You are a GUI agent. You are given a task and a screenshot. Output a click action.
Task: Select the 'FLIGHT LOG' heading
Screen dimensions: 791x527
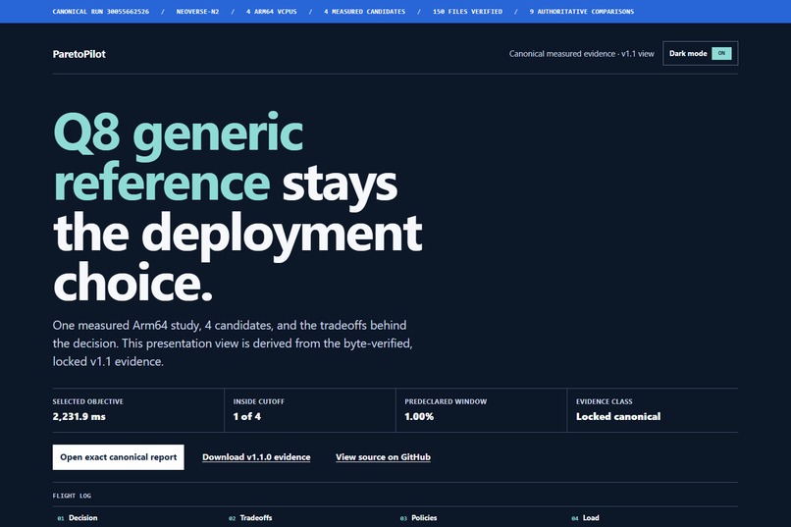tap(72, 496)
